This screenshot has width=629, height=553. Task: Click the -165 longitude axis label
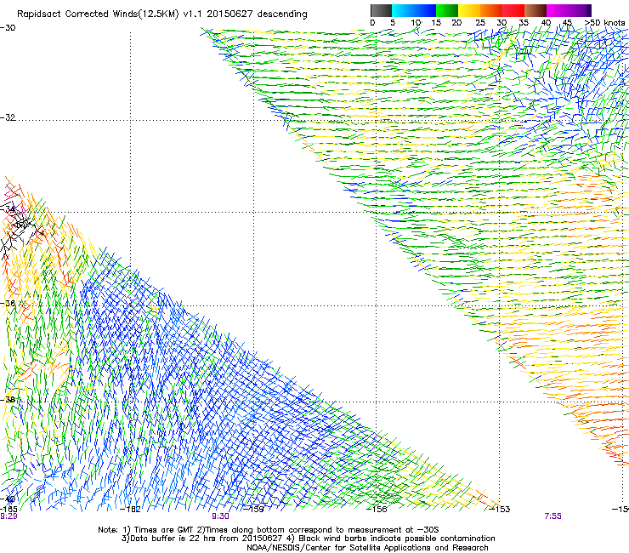click(8, 509)
